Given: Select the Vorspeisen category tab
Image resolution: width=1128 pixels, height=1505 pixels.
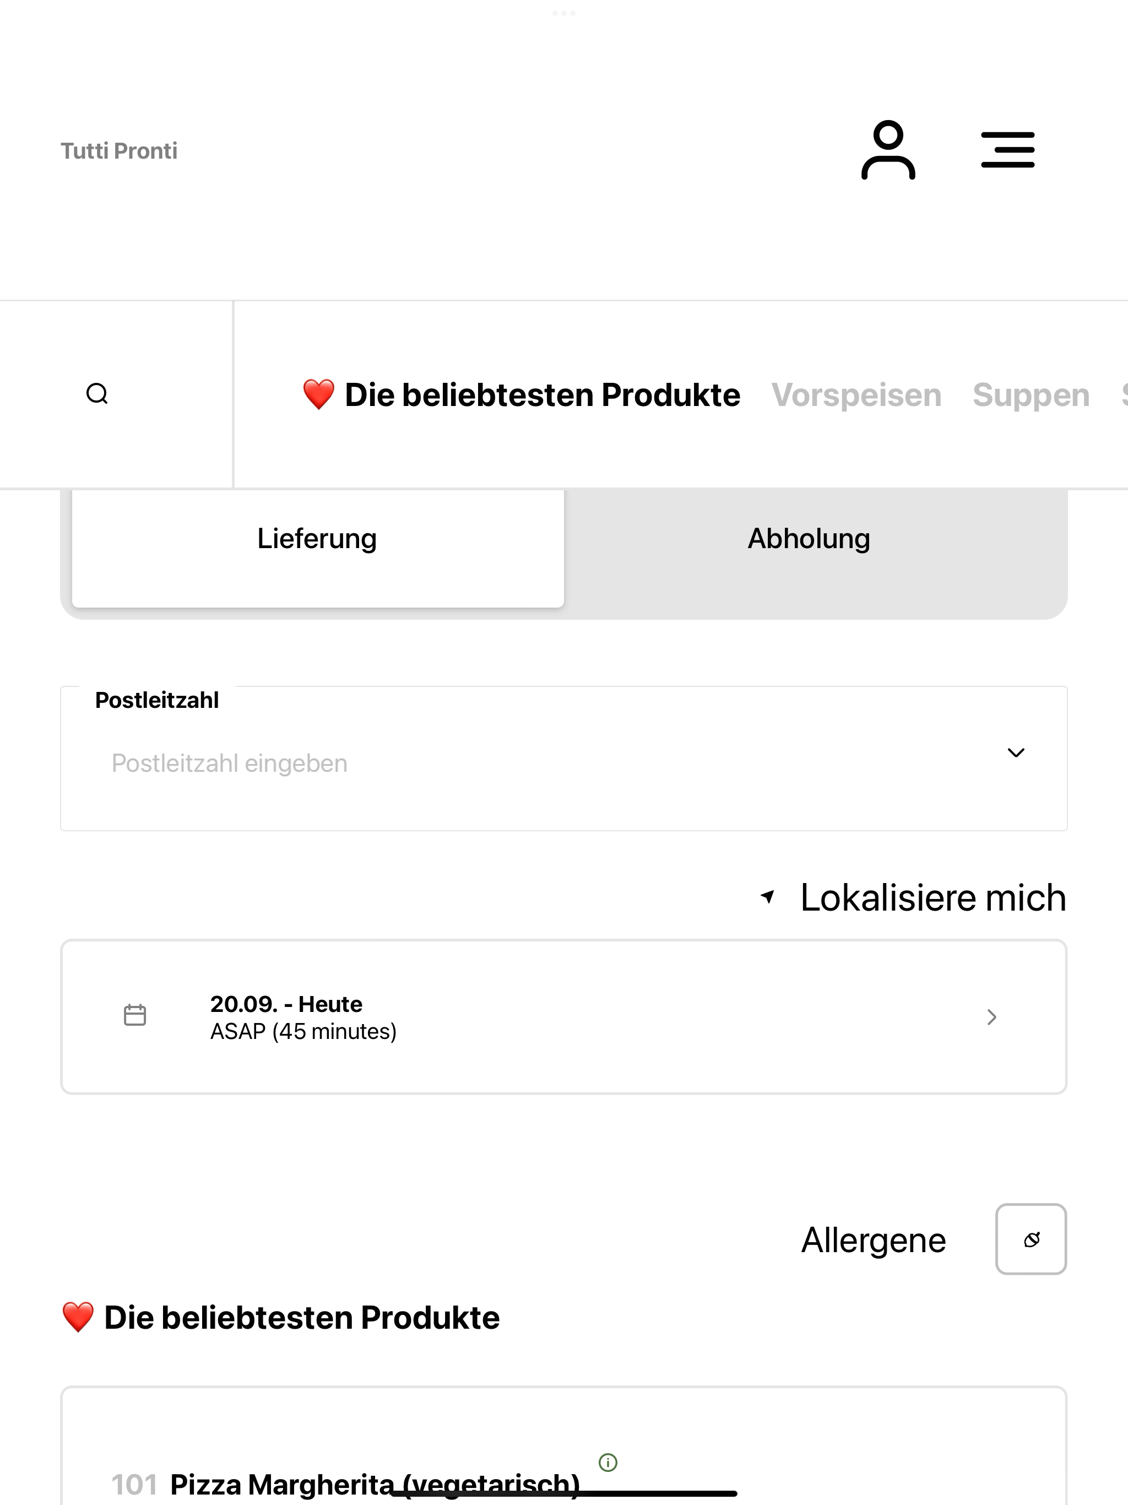Looking at the screenshot, I should point(856,394).
